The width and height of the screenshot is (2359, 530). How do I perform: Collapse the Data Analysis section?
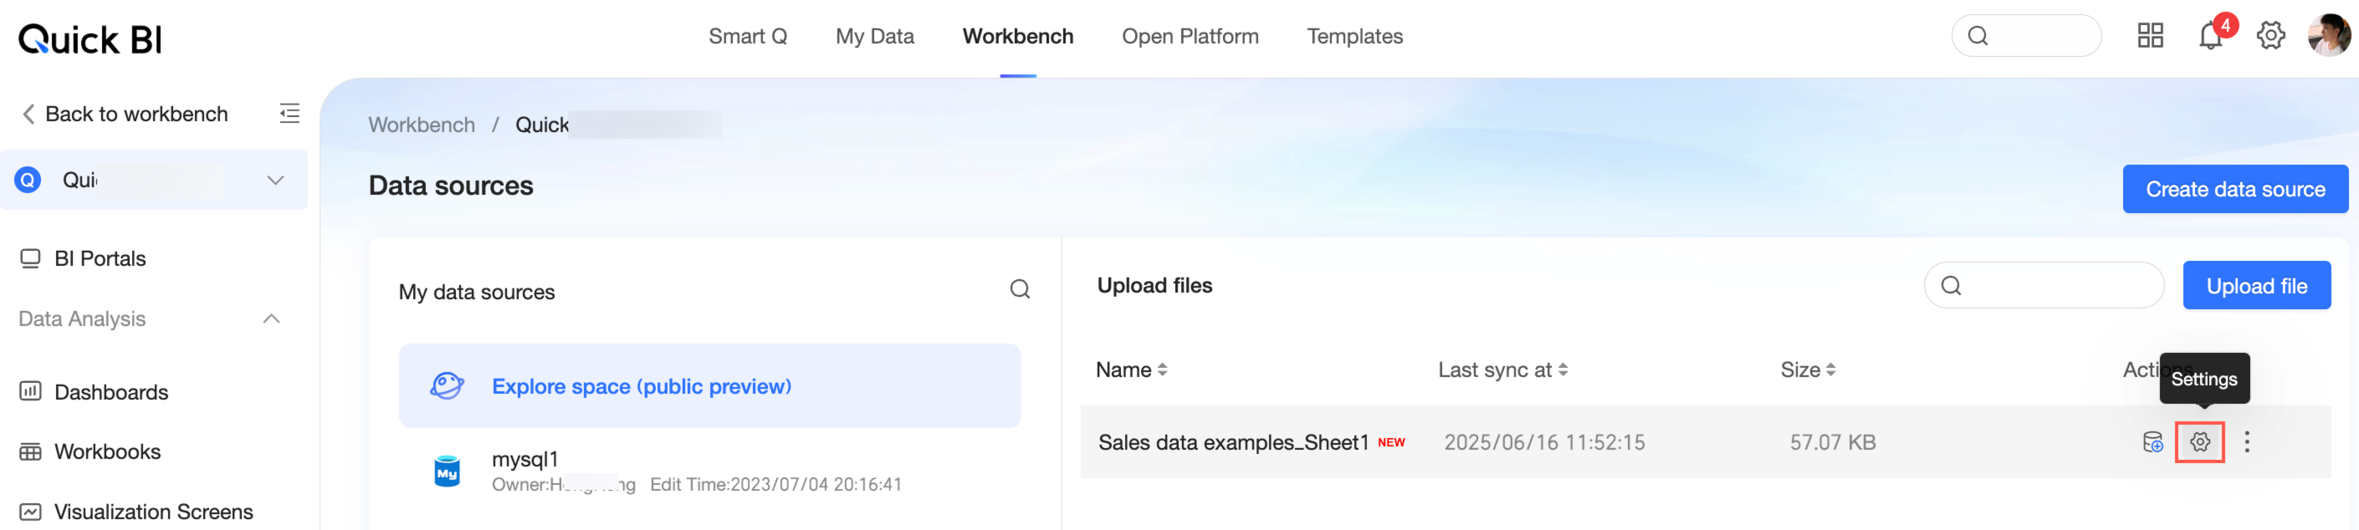pyautogui.click(x=271, y=319)
